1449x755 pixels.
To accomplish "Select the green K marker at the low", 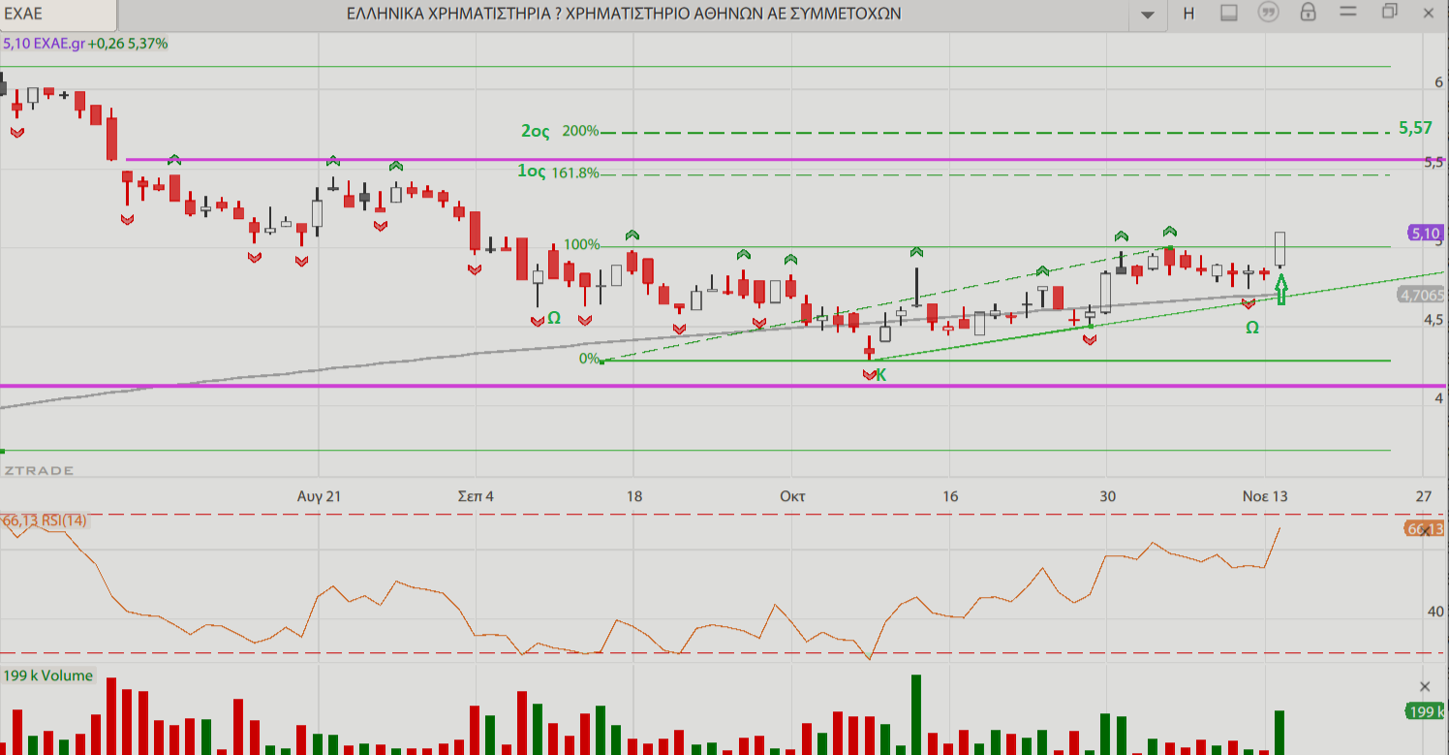I will tap(880, 375).
